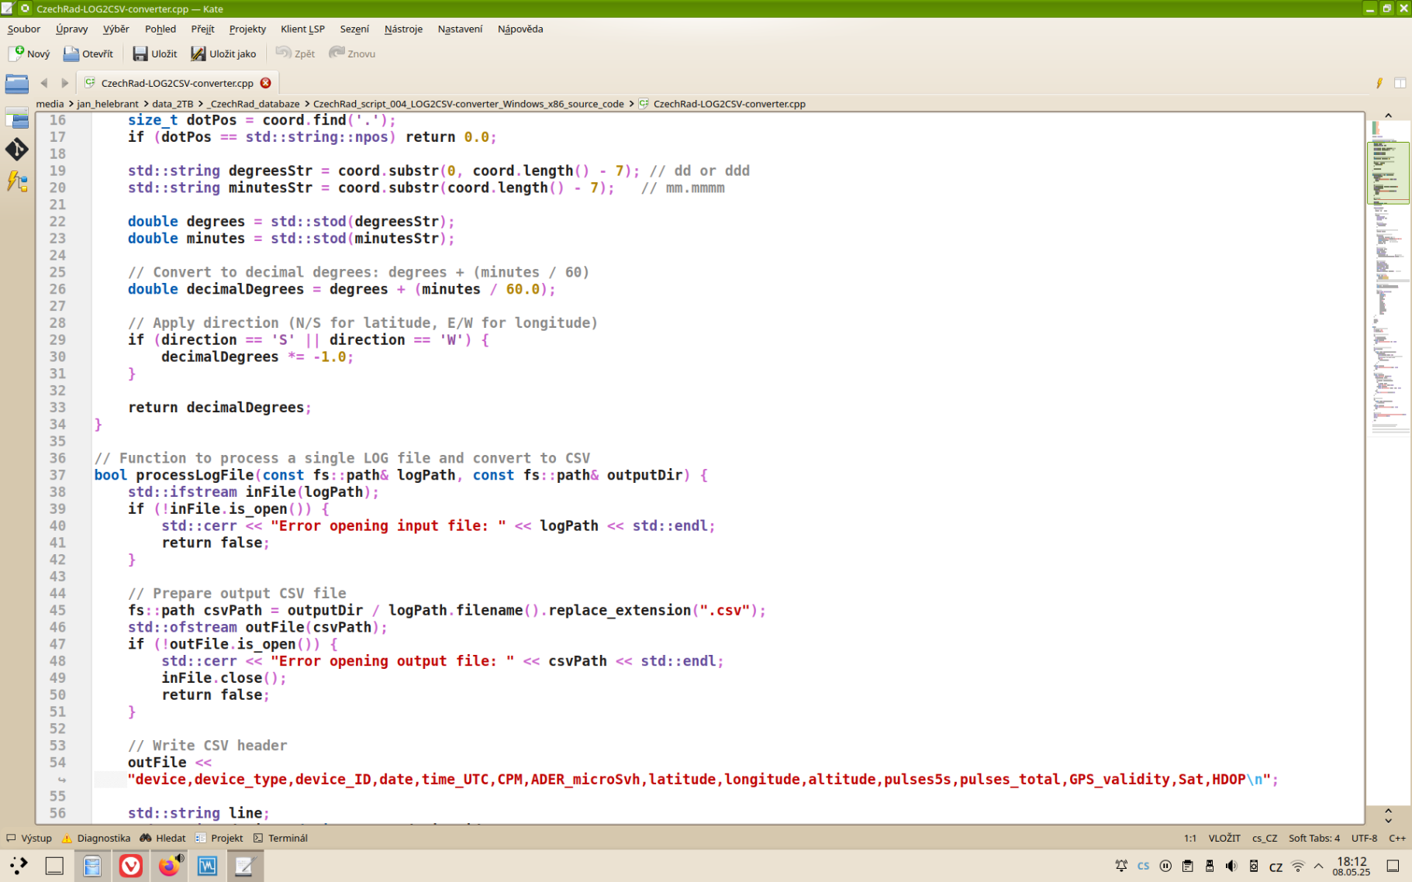Open the Výběr menu

point(116,29)
